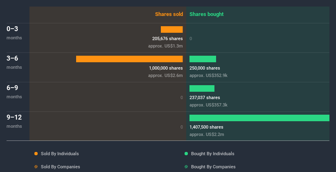The height and width of the screenshot is (172, 336).
Task: Click the 1,407,500 shares value
Action: tap(206, 127)
